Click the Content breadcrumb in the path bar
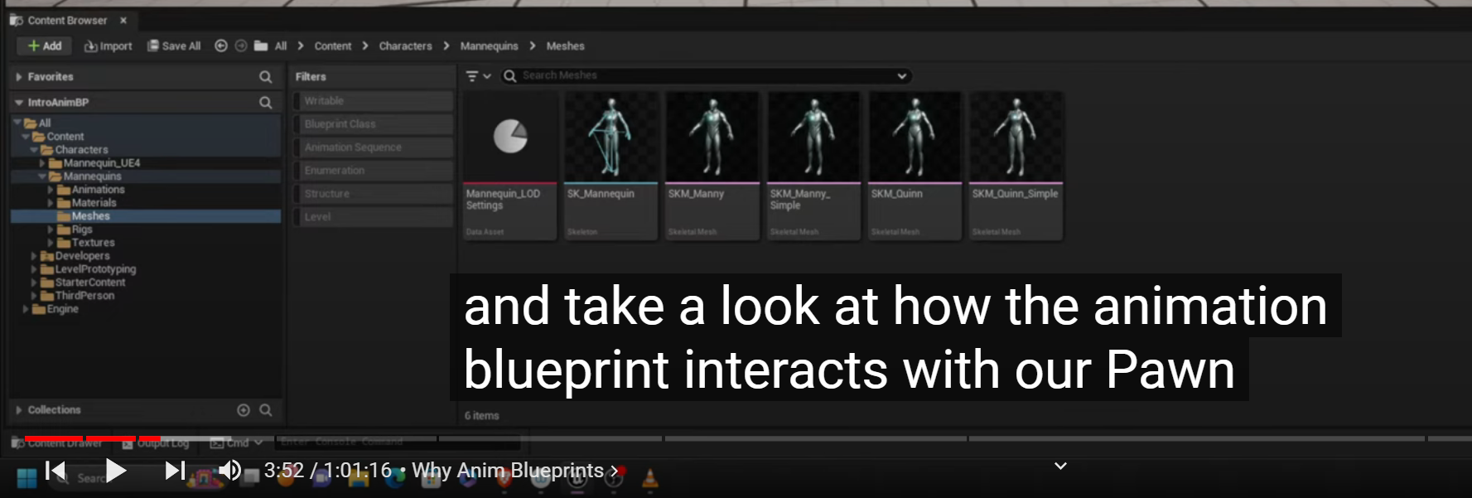The width and height of the screenshot is (1472, 498). point(333,46)
